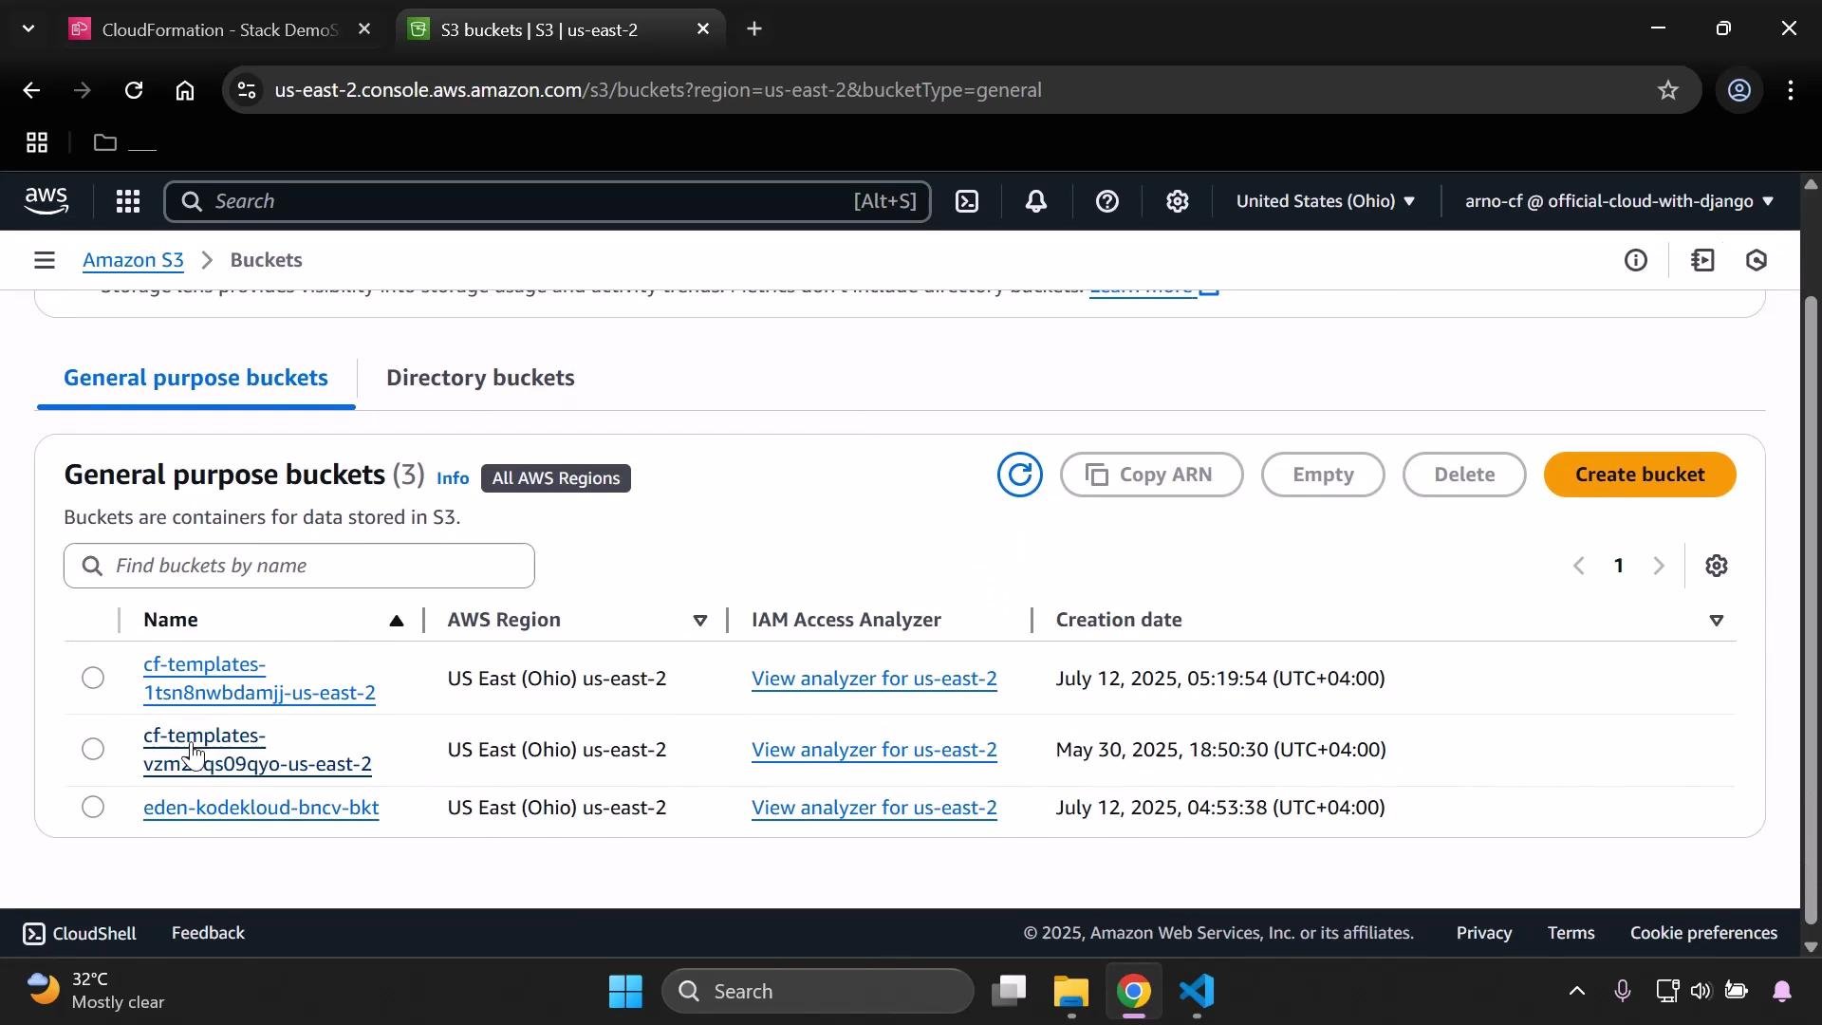This screenshot has height=1025, width=1822.
Task: Sort by AWS Region column arrow
Action: pos(700,621)
